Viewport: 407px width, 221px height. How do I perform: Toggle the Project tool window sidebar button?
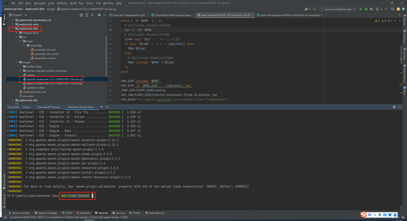coord(3,20)
